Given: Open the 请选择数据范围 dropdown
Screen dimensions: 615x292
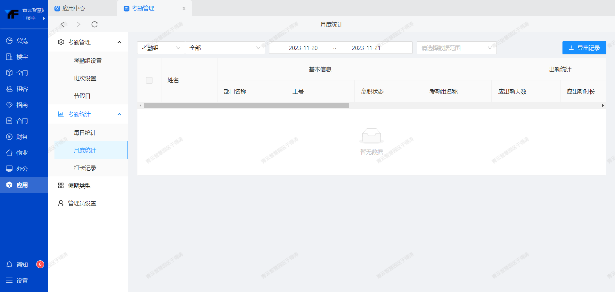Looking at the screenshot, I should click(x=456, y=48).
